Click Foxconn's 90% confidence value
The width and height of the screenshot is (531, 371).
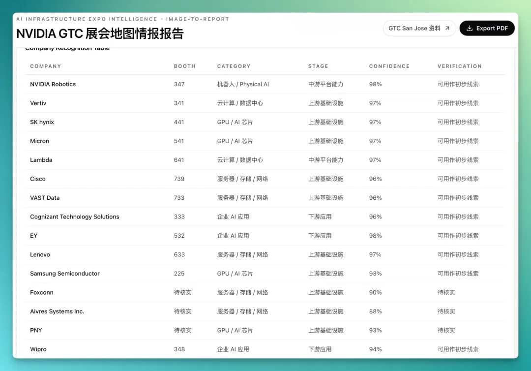click(375, 292)
